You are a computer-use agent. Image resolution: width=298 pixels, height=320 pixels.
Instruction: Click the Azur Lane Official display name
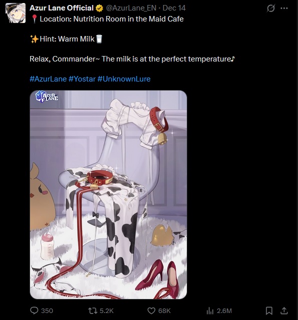62,8
